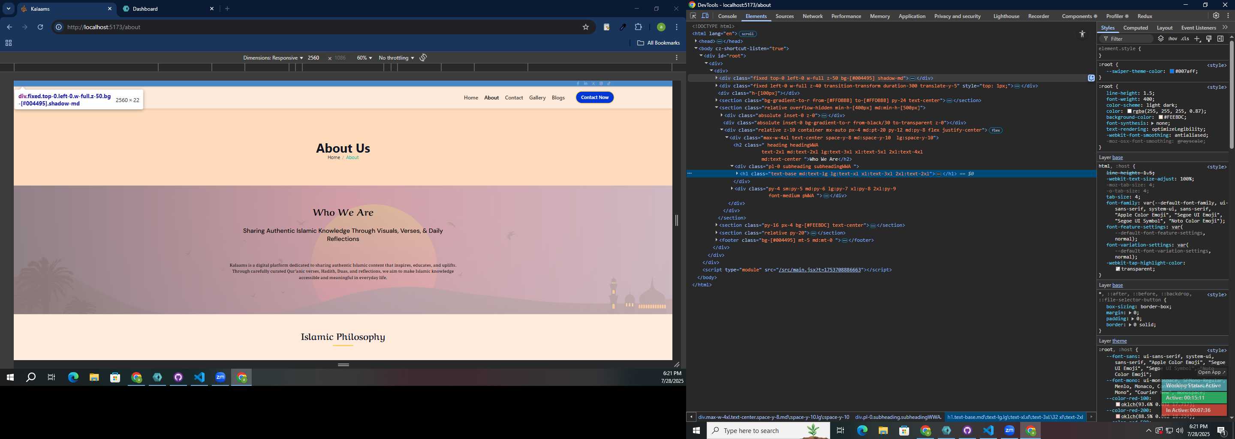Bookmark this page with the star icon

[585, 27]
